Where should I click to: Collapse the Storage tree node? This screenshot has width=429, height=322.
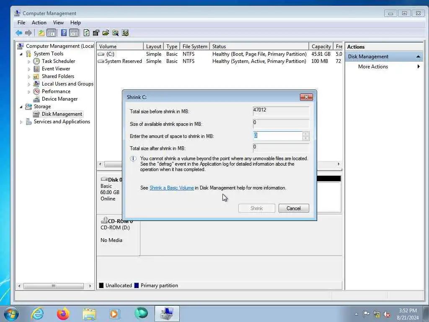tap(21, 107)
